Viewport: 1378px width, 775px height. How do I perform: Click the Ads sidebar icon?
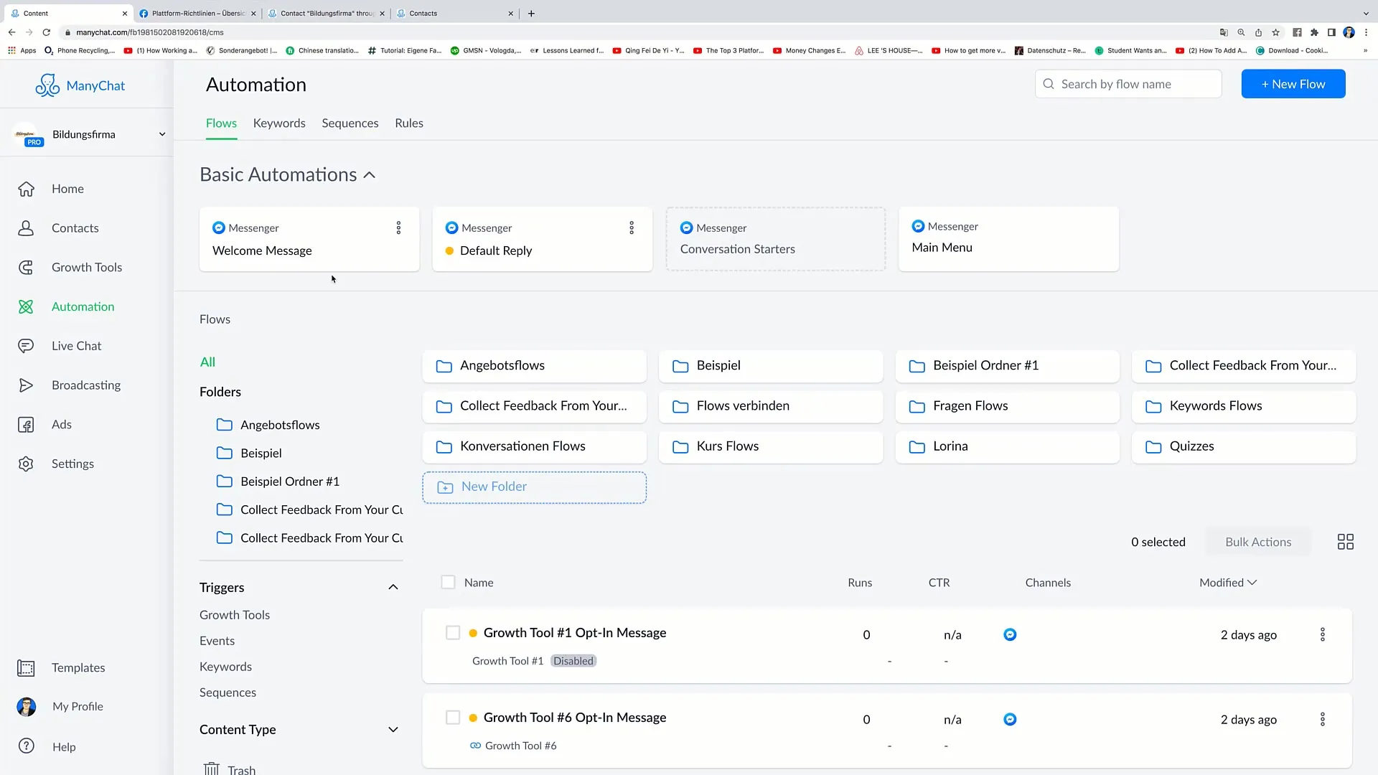point(26,424)
